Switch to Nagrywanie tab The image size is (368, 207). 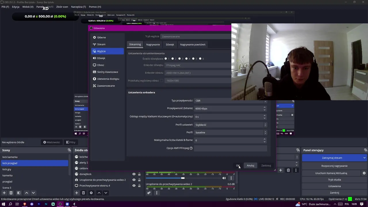(153, 45)
